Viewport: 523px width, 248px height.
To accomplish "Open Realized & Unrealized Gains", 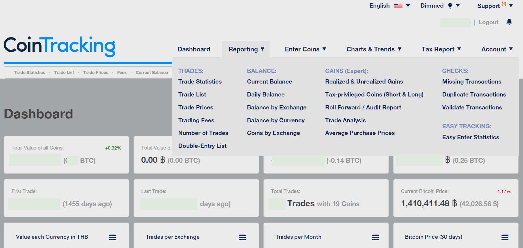I will point(364,82).
